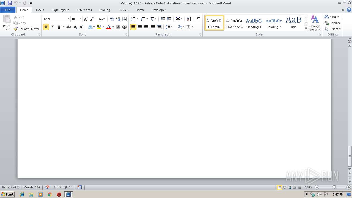
Task: Apply the Heading 1 style
Action: tap(254, 23)
